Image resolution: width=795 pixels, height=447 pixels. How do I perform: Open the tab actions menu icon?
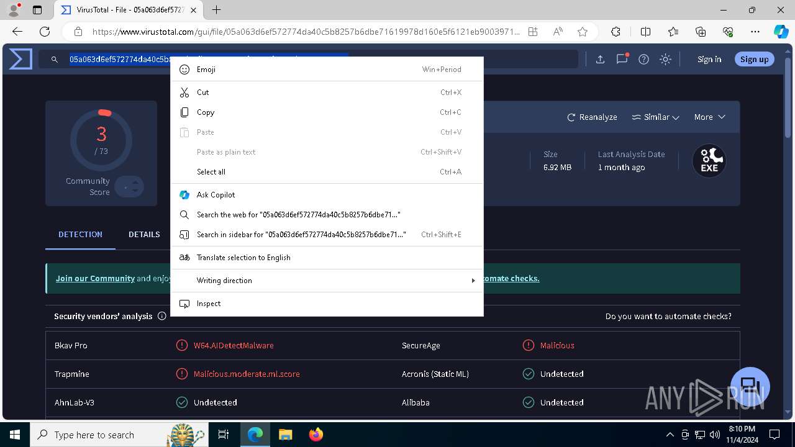37,10
